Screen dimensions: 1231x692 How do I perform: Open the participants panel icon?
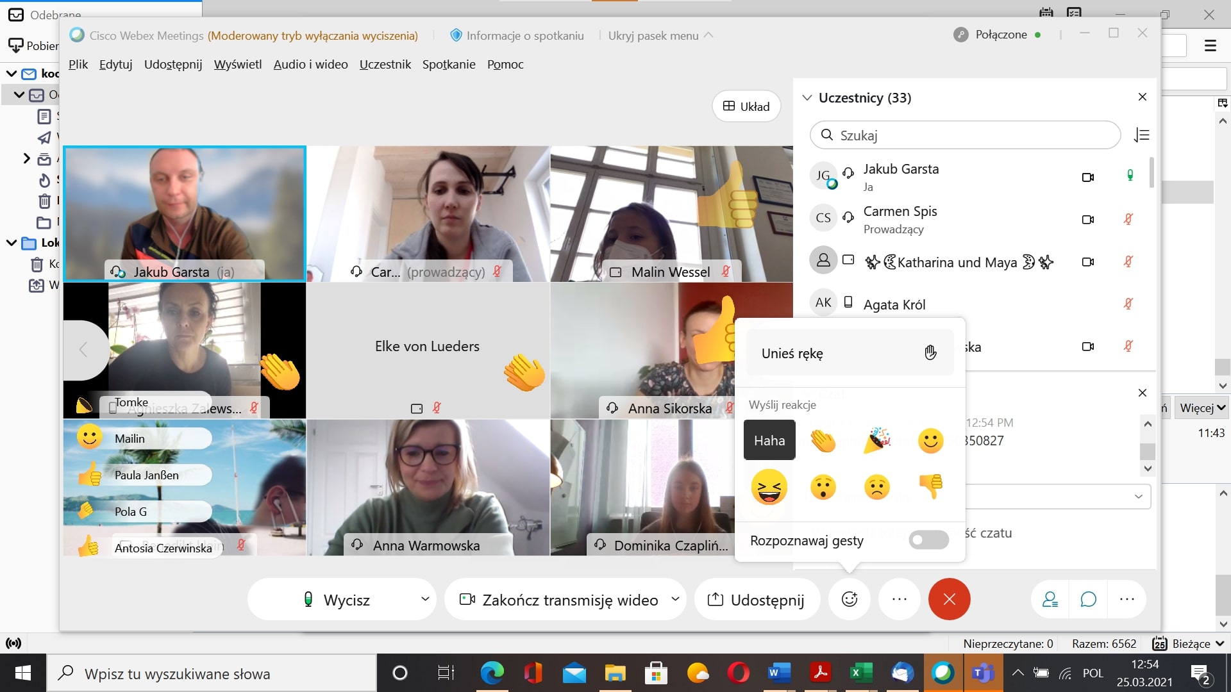click(x=1050, y=599)
